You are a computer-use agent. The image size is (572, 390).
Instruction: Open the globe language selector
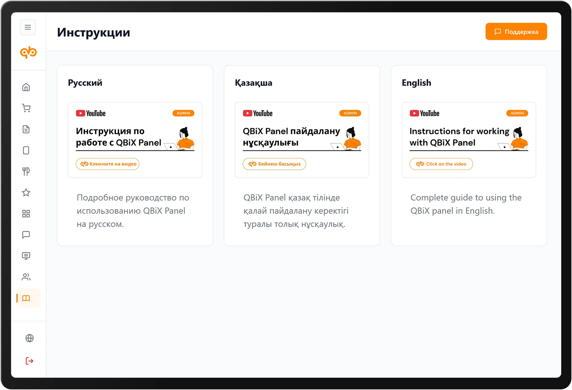(30, 338)
